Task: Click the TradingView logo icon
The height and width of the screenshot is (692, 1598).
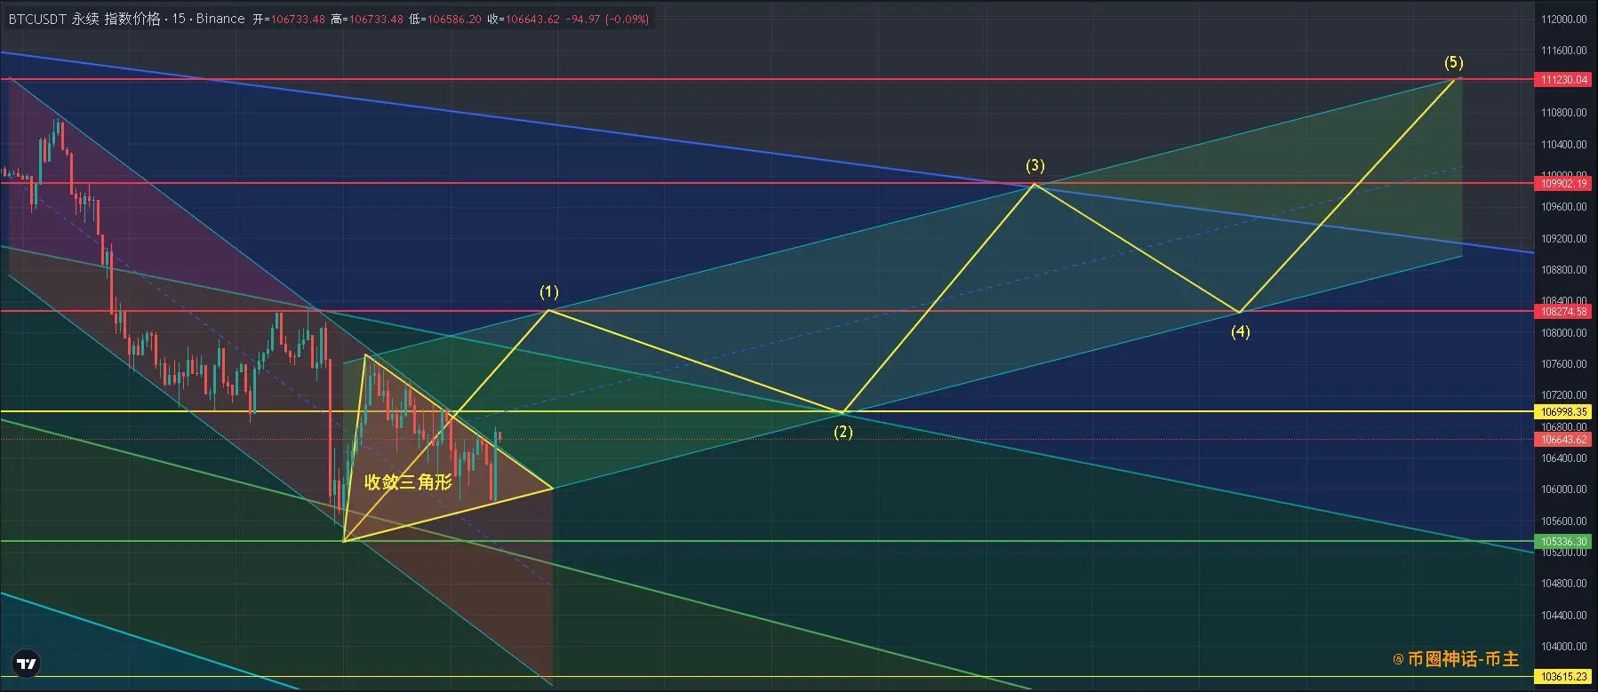Action: point(26,664)
